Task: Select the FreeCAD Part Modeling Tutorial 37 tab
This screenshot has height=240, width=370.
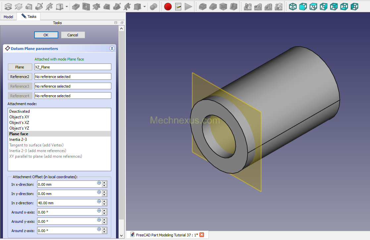Action: pos(167,235)
